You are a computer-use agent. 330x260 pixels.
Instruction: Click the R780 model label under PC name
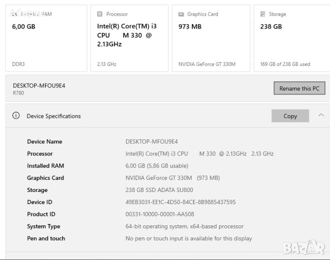pos(18,93)
